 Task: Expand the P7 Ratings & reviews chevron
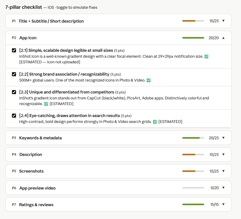[223, 205]
